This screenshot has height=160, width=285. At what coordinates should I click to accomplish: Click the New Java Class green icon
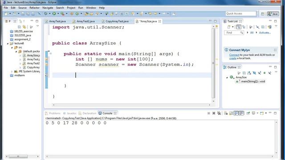coord(77,14)
